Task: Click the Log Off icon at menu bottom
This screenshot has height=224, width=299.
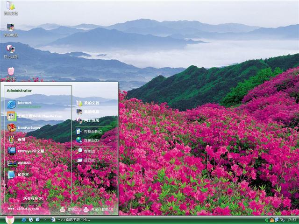Action: (63, 210)
